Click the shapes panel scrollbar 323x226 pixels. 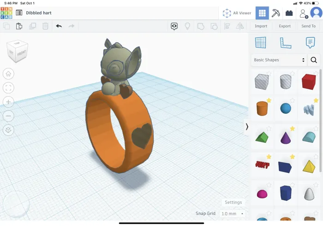320,121
